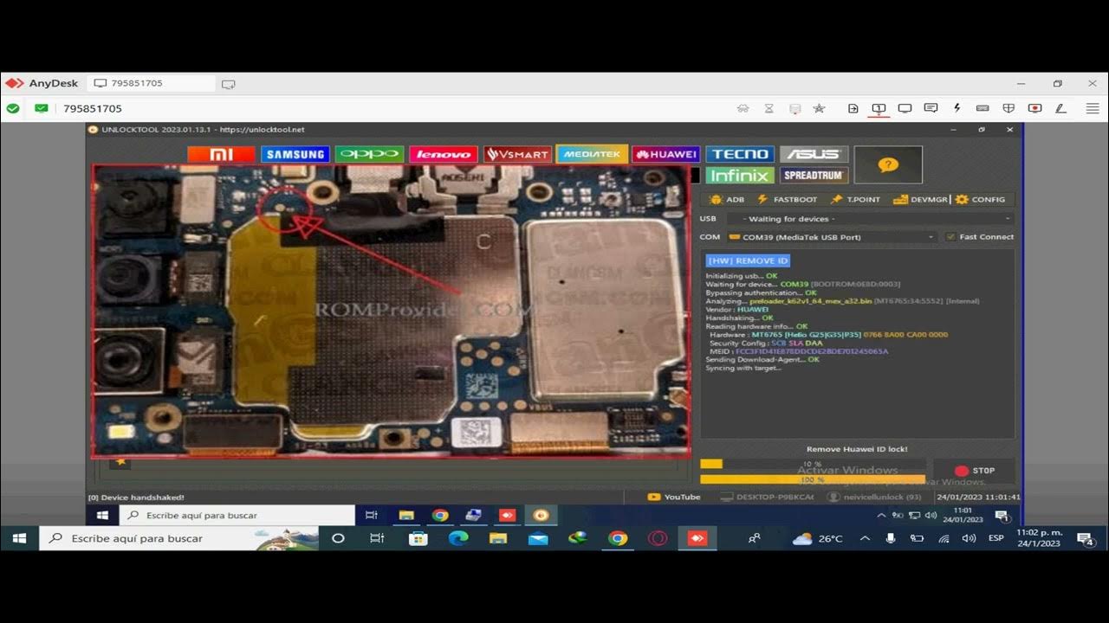Open the FASTBOOT tool
The width and height of the screenshot is (1109, 623).
[x=787, y=199]
